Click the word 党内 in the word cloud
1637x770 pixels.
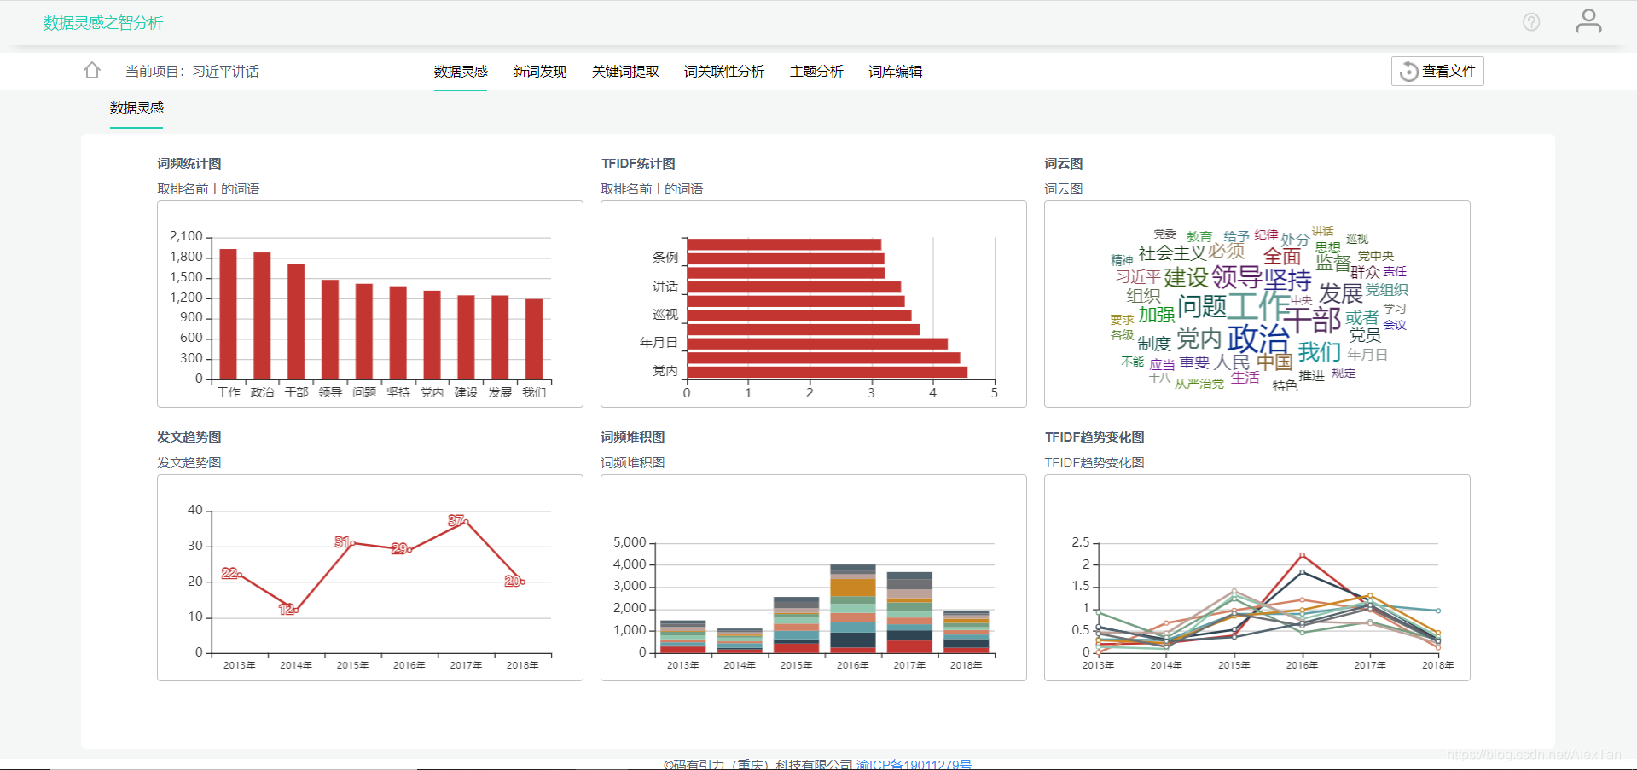tap(1199, 339)
